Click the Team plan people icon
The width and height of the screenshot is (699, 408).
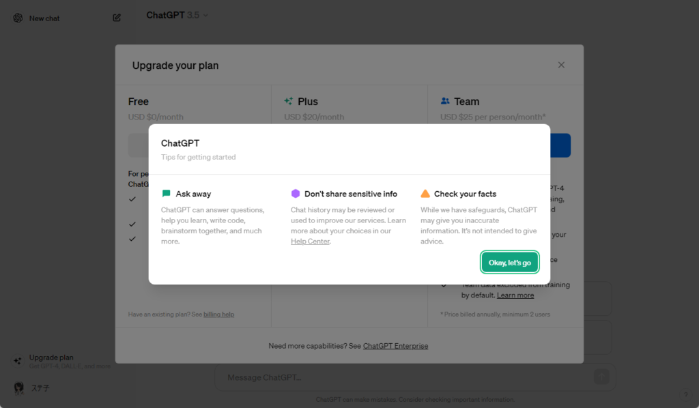[445, 101]
